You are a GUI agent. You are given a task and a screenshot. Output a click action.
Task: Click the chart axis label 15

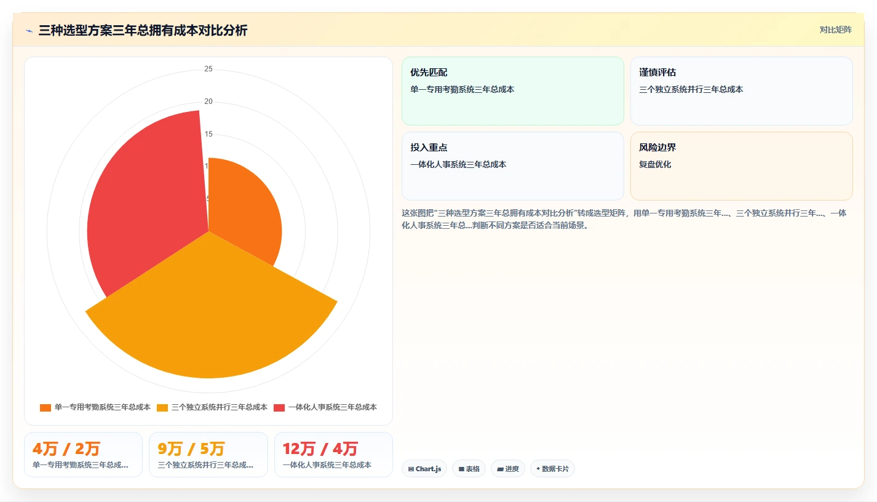point(208,134)
